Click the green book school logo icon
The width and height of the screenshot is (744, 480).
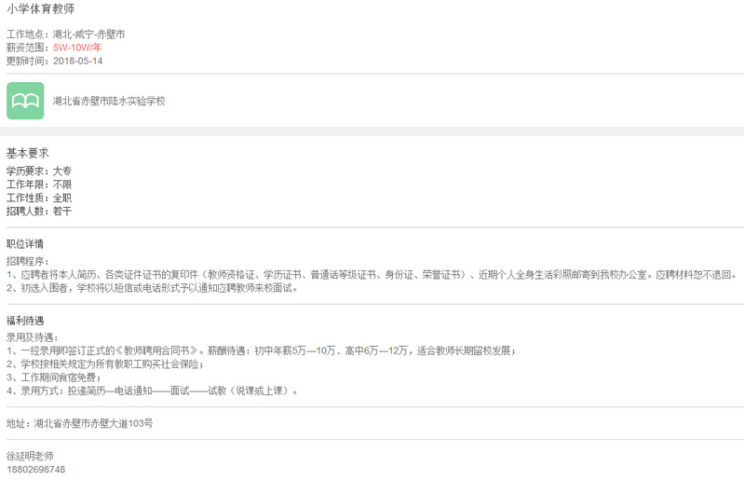point(25,101)
